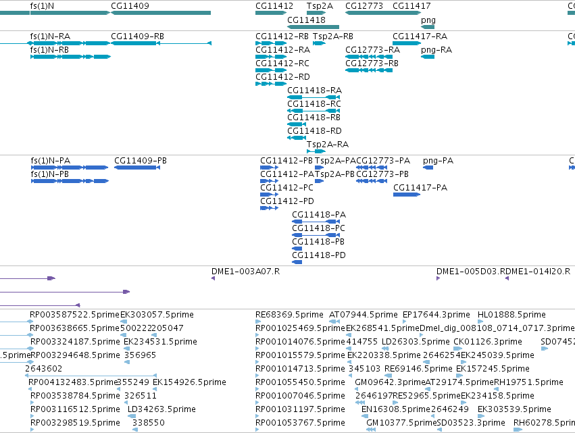Select transcript CG11418-RC

pos(314,111)
